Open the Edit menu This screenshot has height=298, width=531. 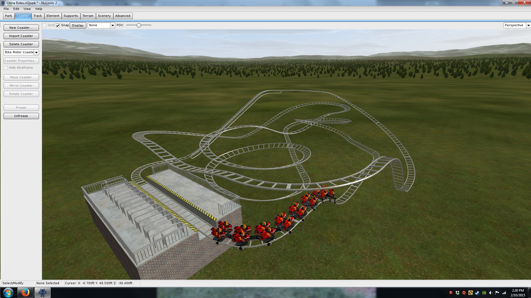coord(16,9)
